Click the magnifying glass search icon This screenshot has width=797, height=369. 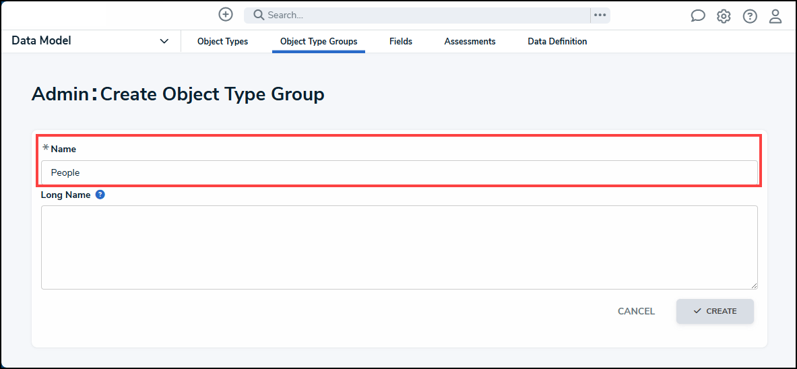(258, 15)
